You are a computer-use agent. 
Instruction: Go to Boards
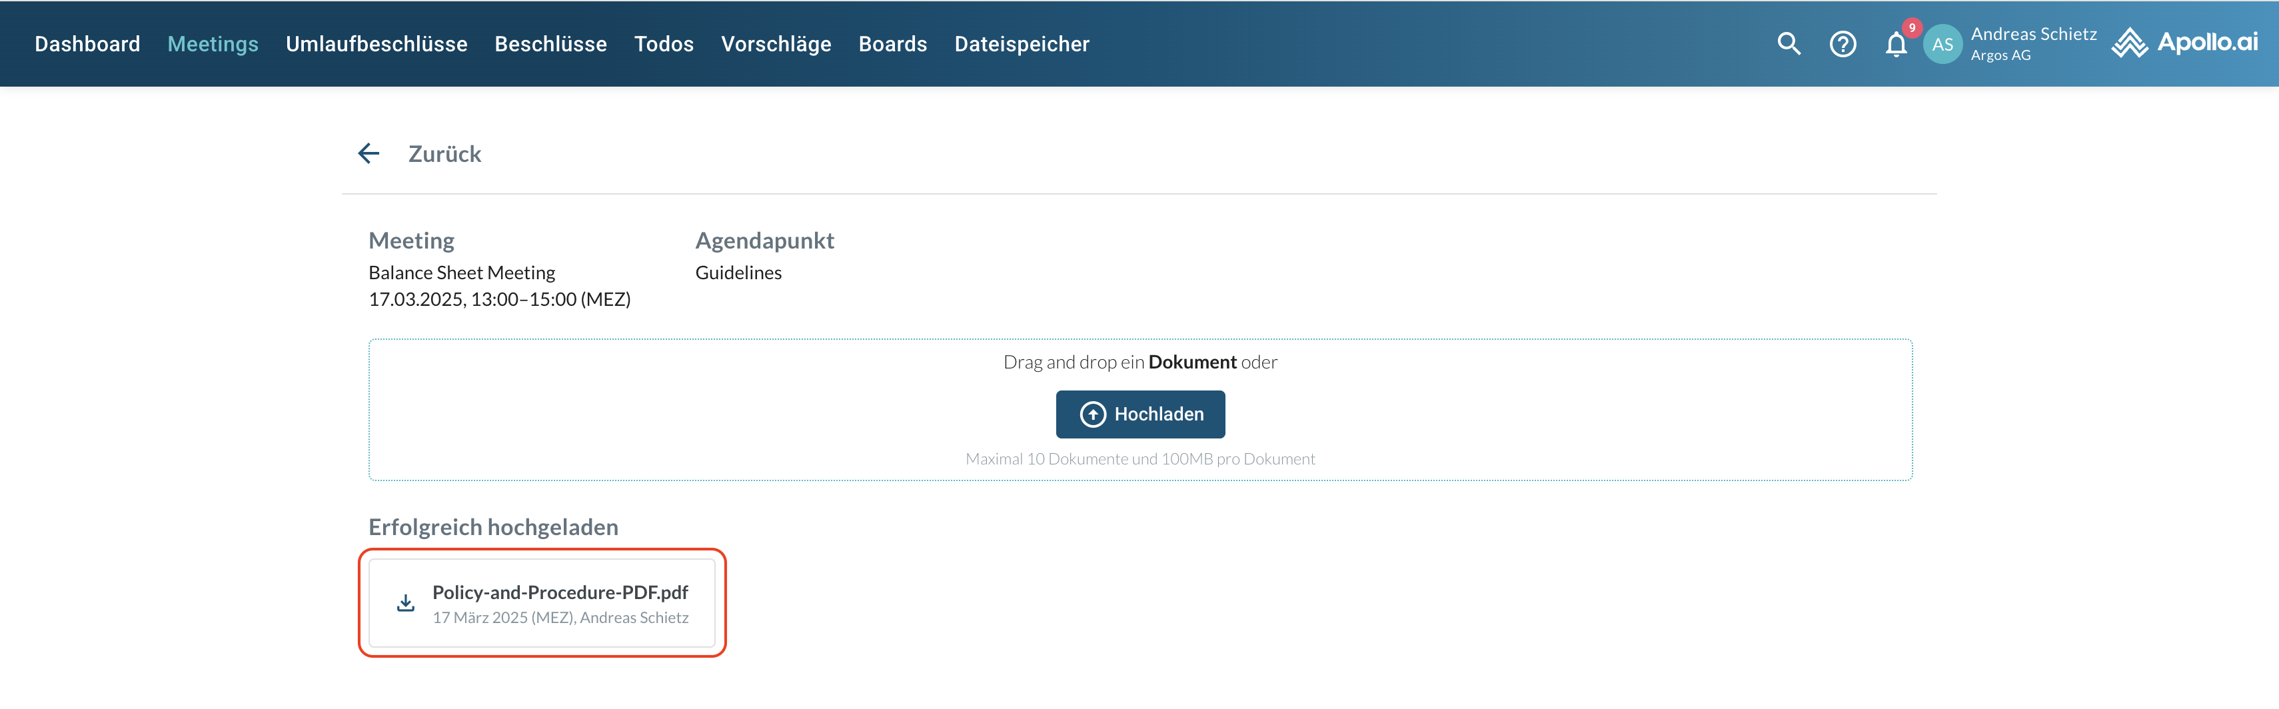coord(893,43)
